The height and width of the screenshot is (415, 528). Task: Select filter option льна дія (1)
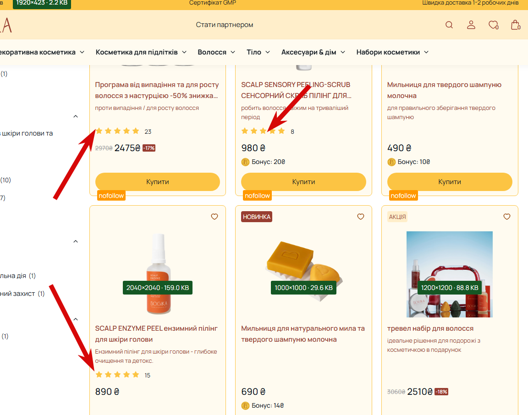coord(18,276)
